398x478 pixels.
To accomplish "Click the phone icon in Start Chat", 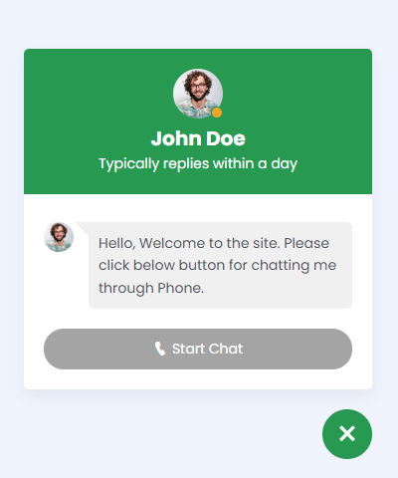I will [160, 349].
